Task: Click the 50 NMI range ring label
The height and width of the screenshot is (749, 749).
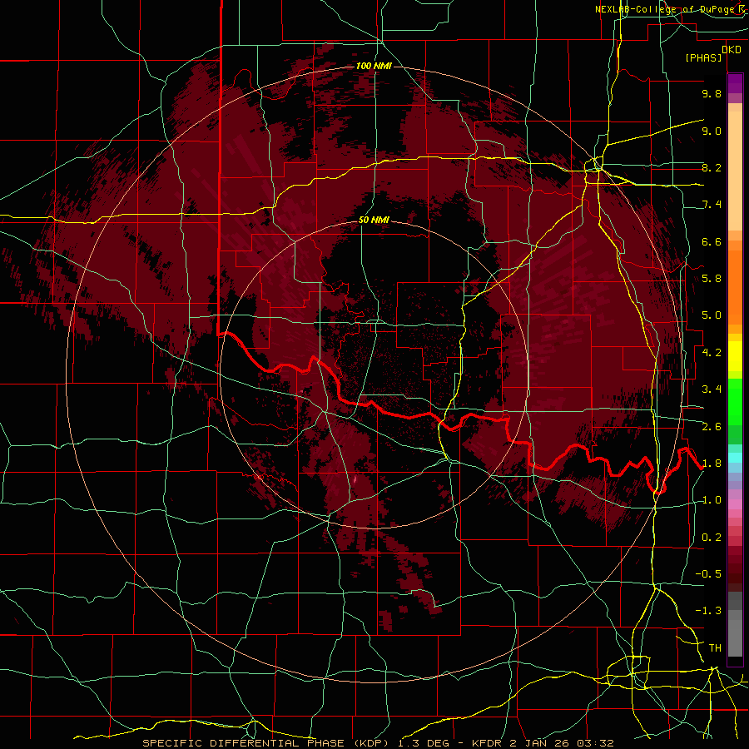Action: tap(374, 220)
